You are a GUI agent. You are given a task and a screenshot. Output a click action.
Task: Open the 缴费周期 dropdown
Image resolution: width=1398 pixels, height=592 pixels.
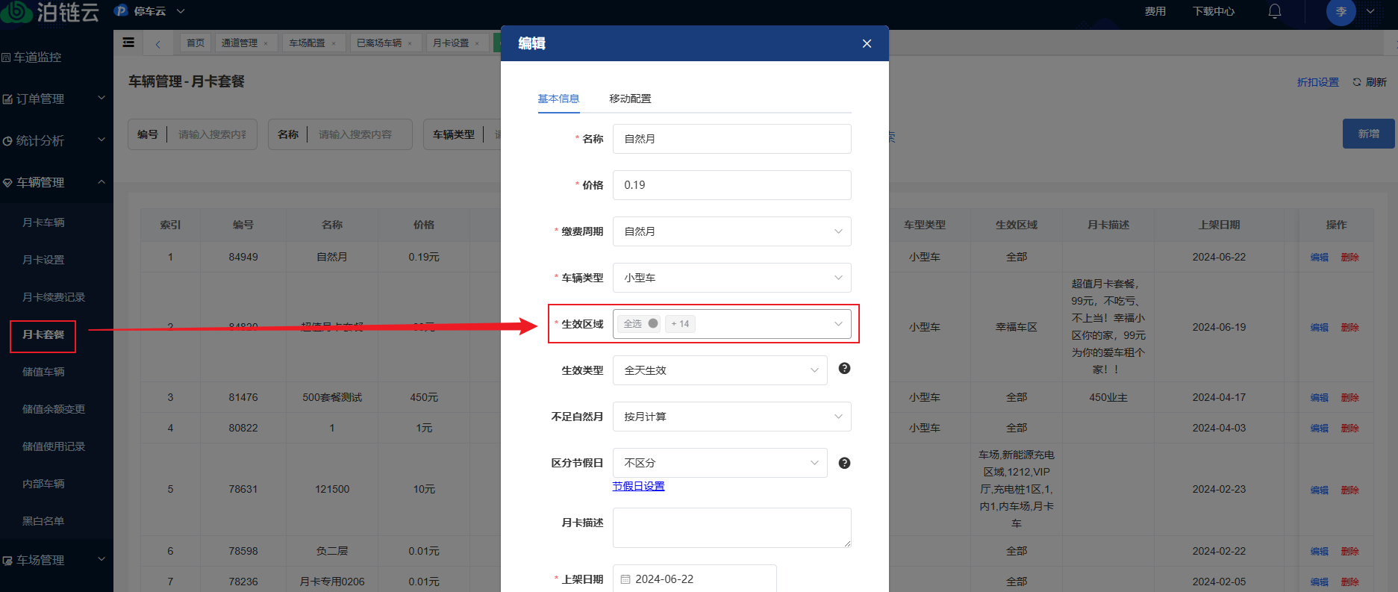(x=731, y=231)
